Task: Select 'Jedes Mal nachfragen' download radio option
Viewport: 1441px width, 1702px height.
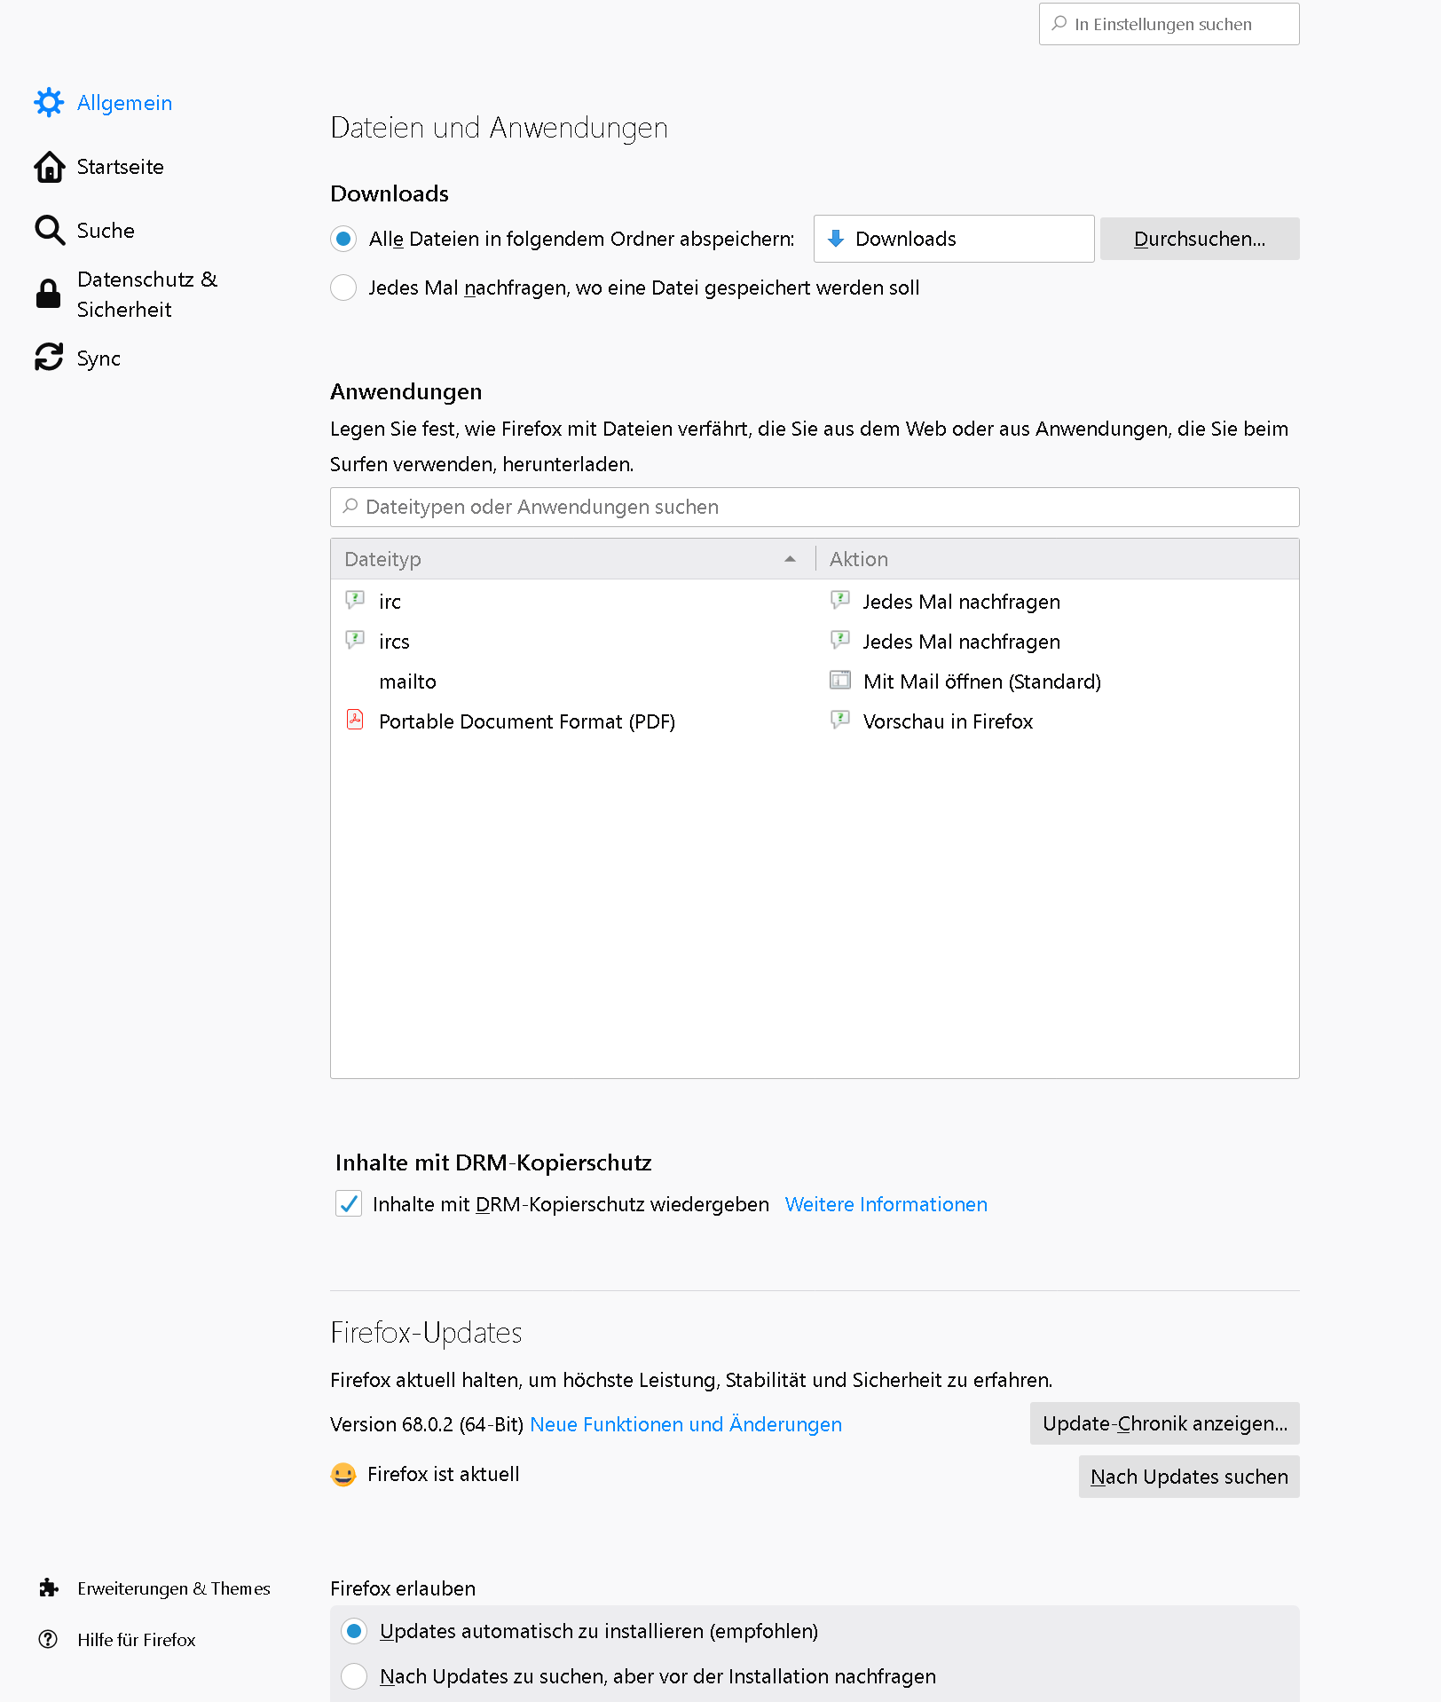Action: (343, 288)
